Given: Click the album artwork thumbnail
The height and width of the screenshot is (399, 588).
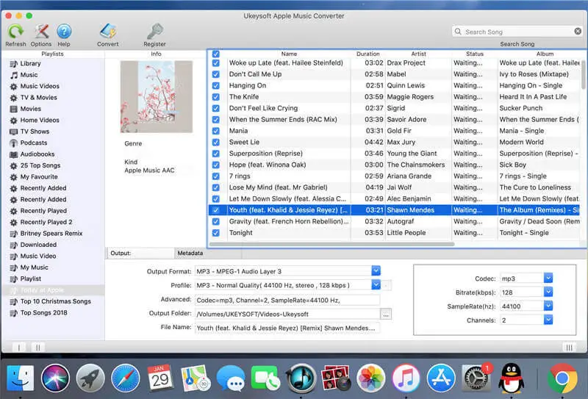Looking at the screenshot, I should coord(157,97).
